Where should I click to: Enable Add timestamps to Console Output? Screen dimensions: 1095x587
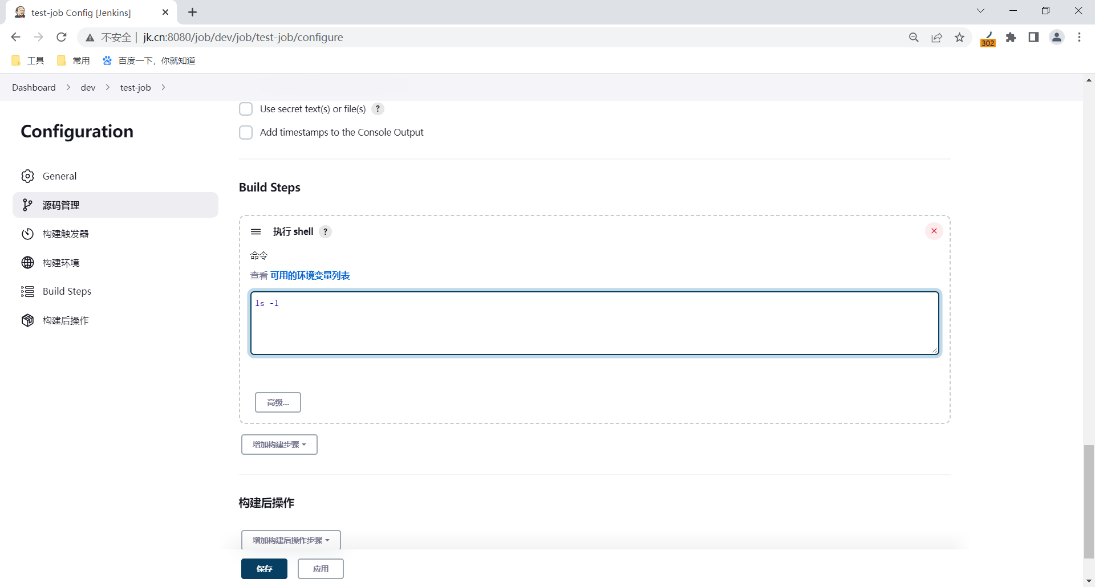[246, 132]
